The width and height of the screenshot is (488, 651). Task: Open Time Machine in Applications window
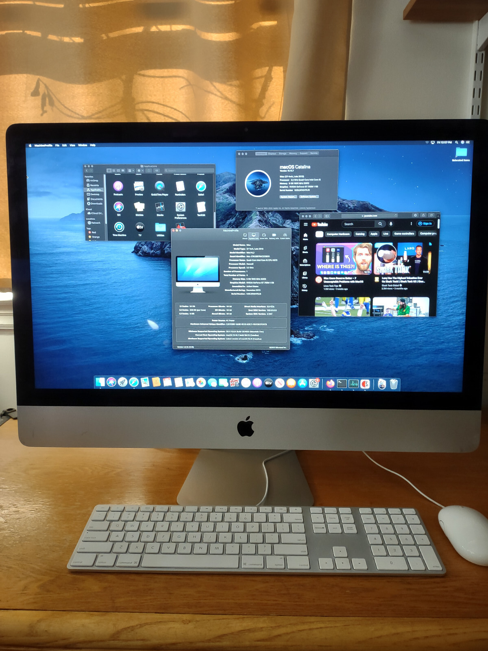[x=119, y=227]
